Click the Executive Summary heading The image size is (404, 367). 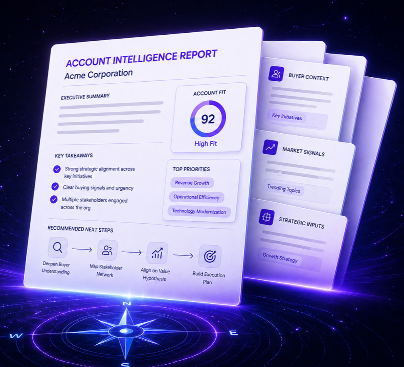(85, 97)
